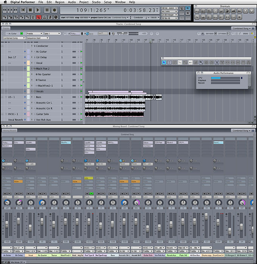Toggle the green automation play button on Red Type B
The image size is (257, 264).
click(x=91, y=194)
